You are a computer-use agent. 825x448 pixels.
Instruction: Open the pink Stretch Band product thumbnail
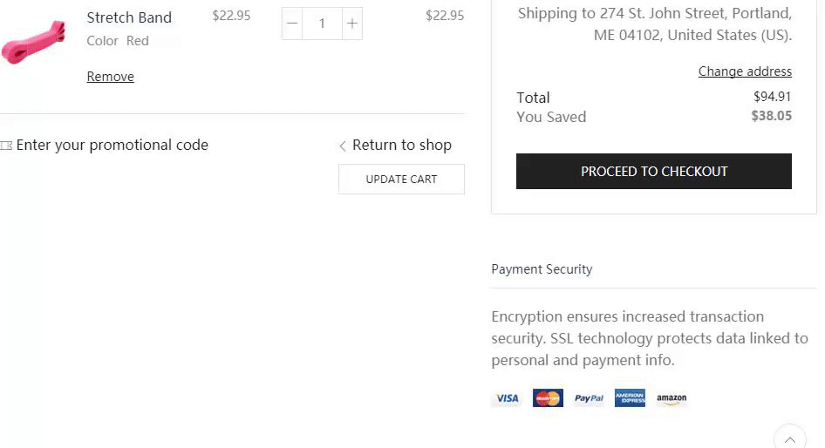click(33, 41)
